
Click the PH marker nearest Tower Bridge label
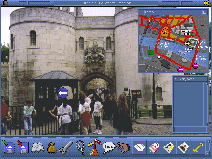point(195,66)
